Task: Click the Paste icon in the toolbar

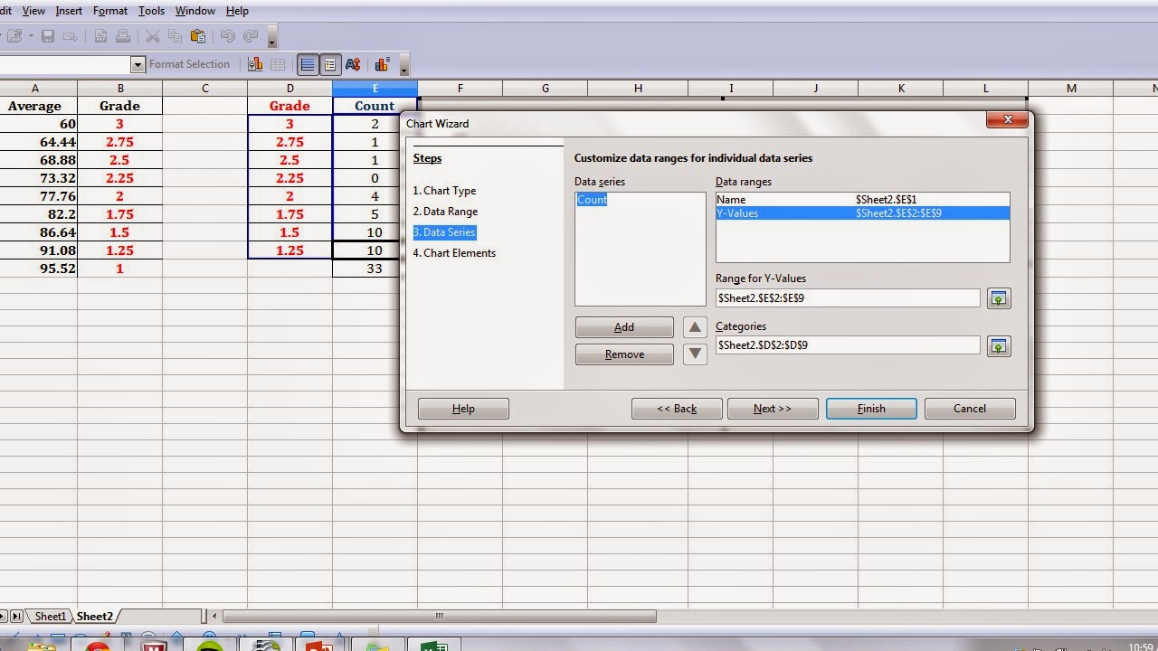Action: (x=196, y=36)
